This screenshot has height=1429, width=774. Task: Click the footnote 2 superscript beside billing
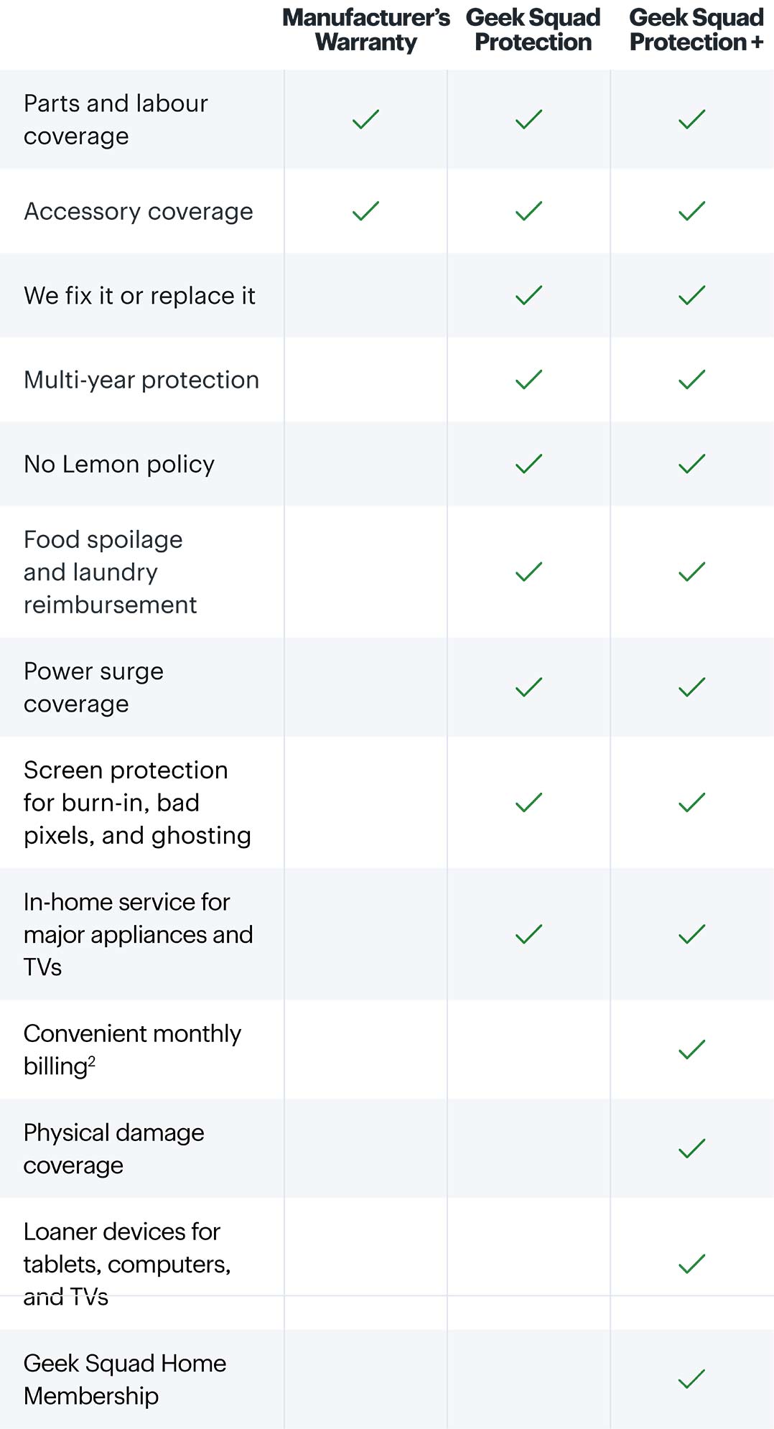[91, 1060]
